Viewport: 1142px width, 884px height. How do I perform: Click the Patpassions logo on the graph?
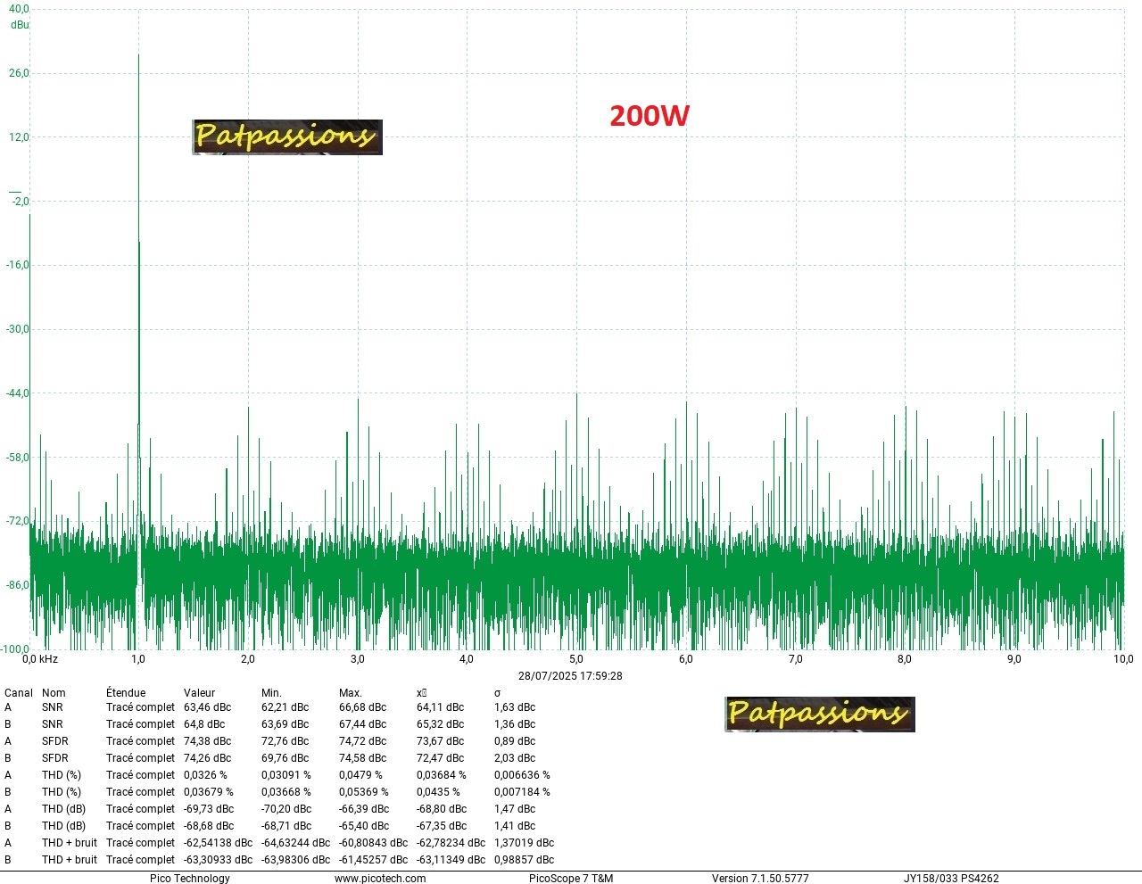click(286, 136)
